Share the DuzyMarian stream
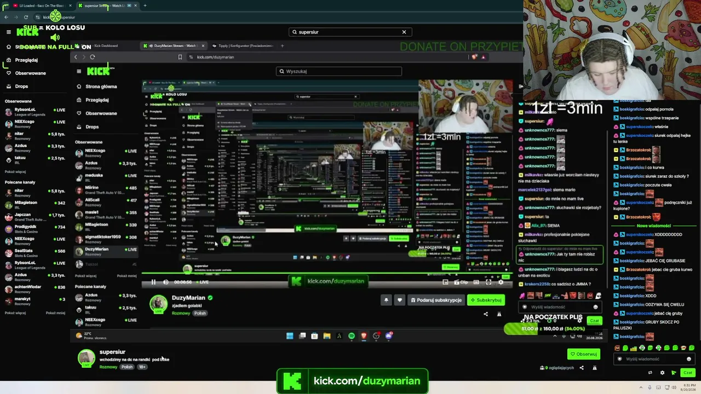Screen dimensions: 701x394 (x=485, y=314)
